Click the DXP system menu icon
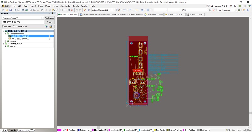 coord(5,6)
